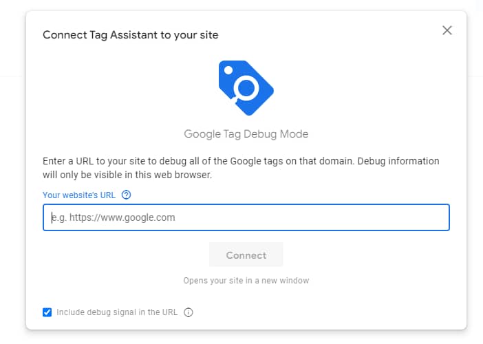Image resolution: width=483 pixels, height=344 pixels.
Task: Click the text cursor inside URL field
Action: 52,217
